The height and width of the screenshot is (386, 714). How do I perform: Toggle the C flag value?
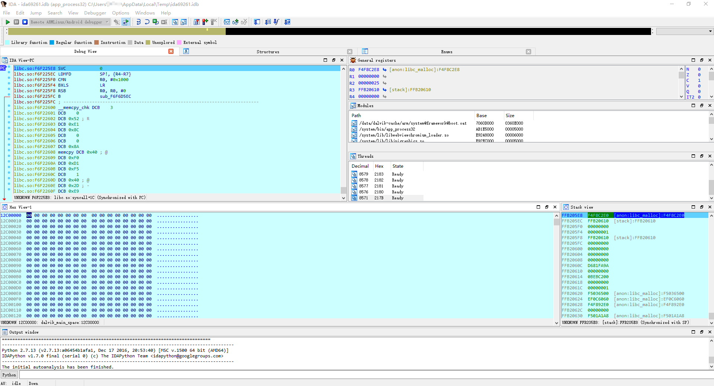tap(699, 80)
